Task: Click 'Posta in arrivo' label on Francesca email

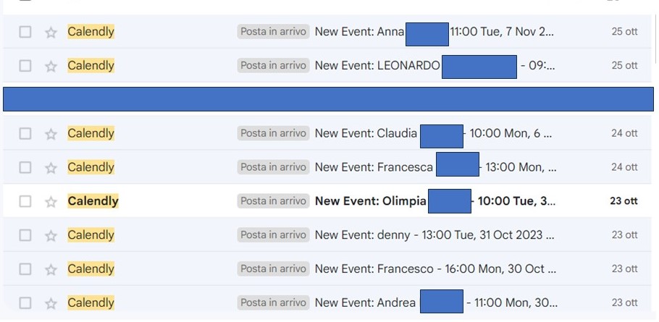Action: (274, 168)
